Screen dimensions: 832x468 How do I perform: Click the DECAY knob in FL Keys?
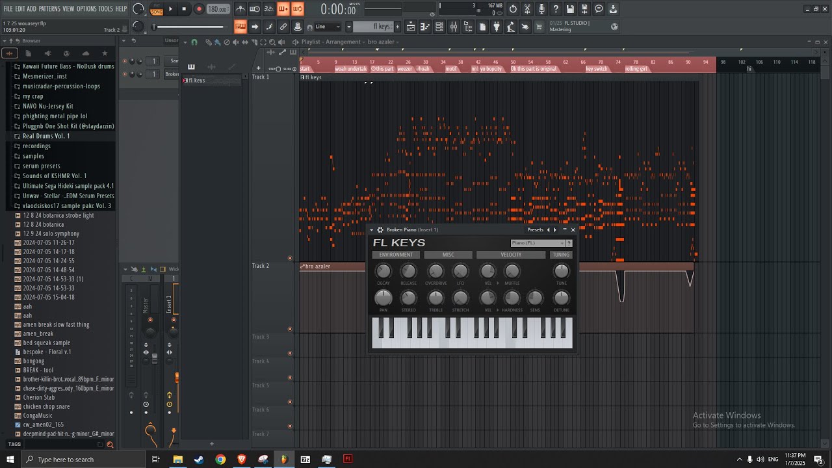(x=383, y=271)
